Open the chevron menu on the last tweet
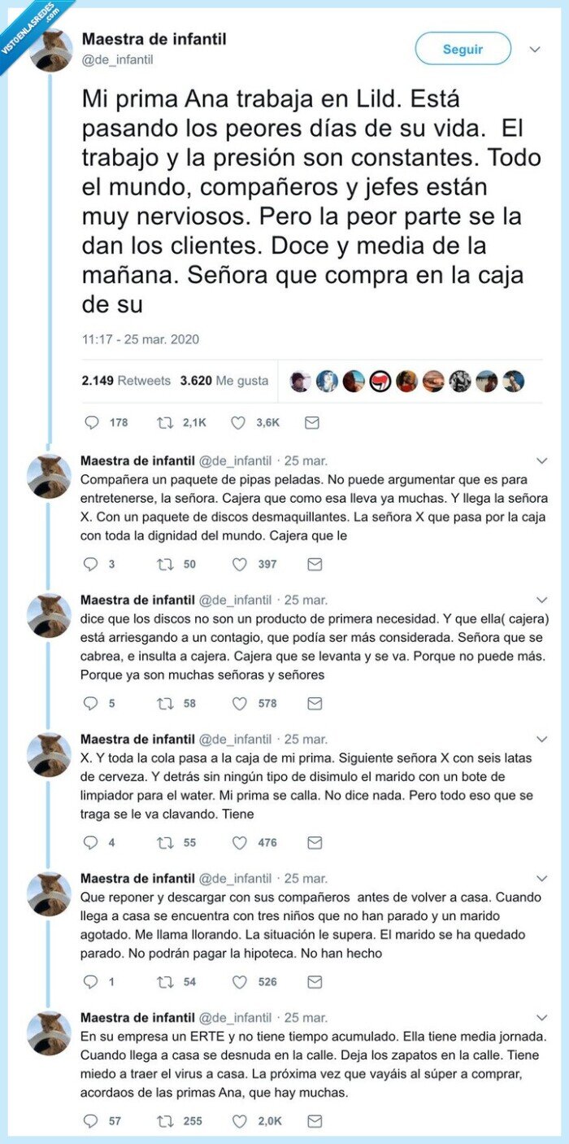This screenshot has width=569, height=1144. (541, 1016)
